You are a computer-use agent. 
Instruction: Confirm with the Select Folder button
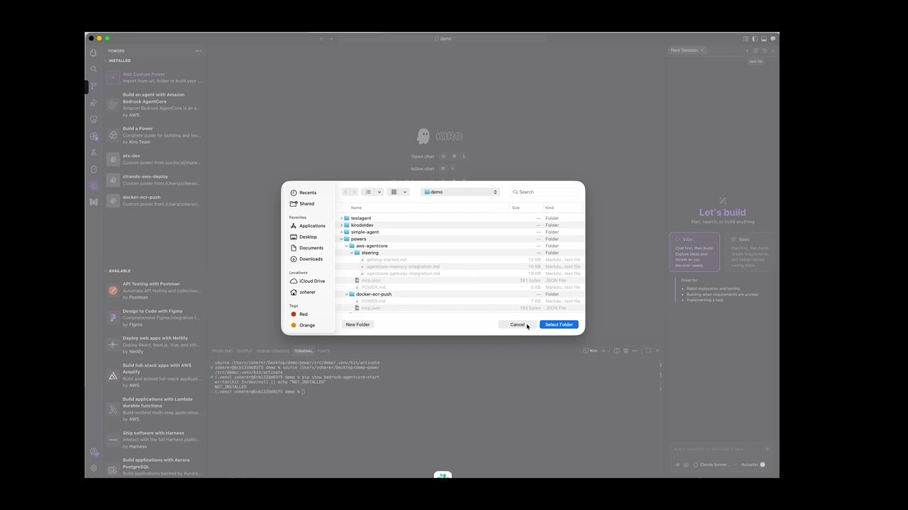[559, 324]
